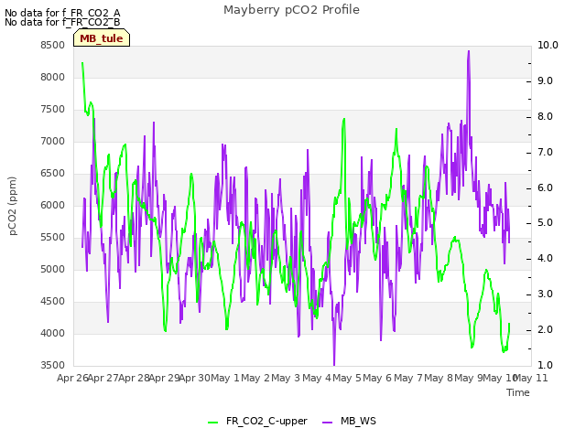586x439 pixels.
Task: Click the 9.0 right axis tick label
Action: [x=546, y=81]
